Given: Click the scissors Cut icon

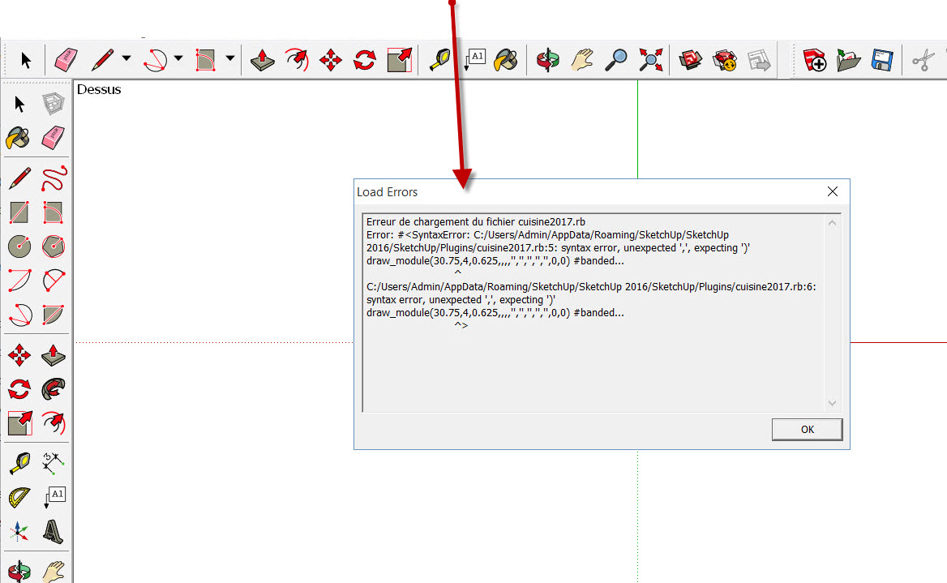Looking at the screenshot, I should [923, 61].
